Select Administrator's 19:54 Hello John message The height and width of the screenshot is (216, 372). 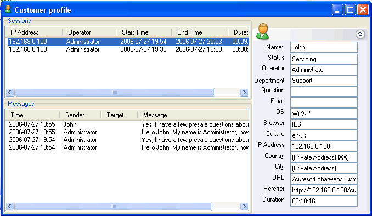pyautogui.click(x=128, y=147)
